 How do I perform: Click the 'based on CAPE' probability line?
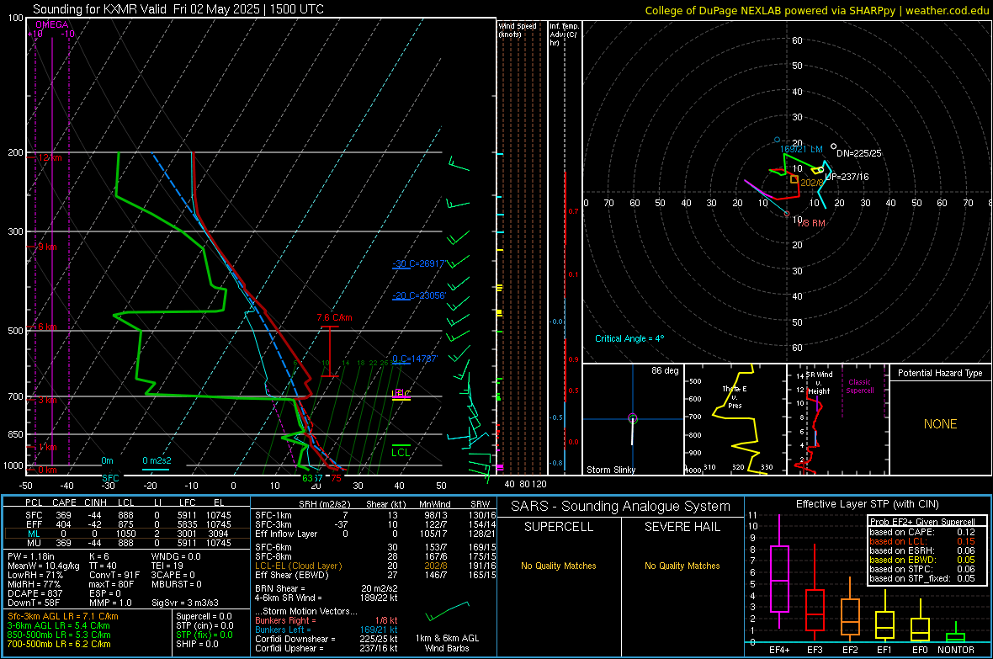click(922, 532)
